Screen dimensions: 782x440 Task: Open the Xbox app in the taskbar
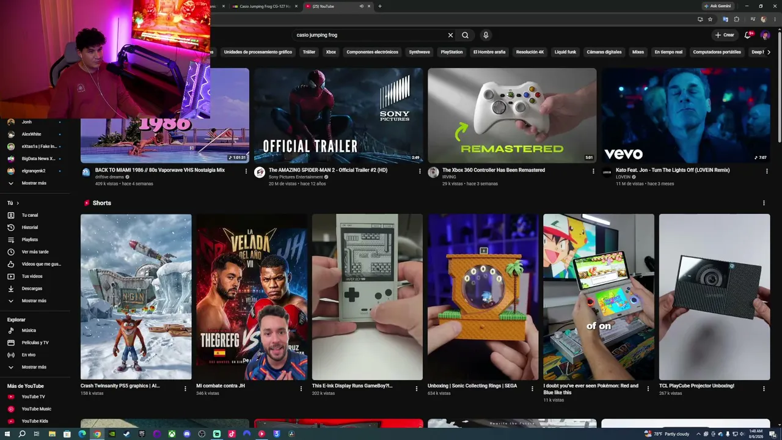tap(172, 434)
